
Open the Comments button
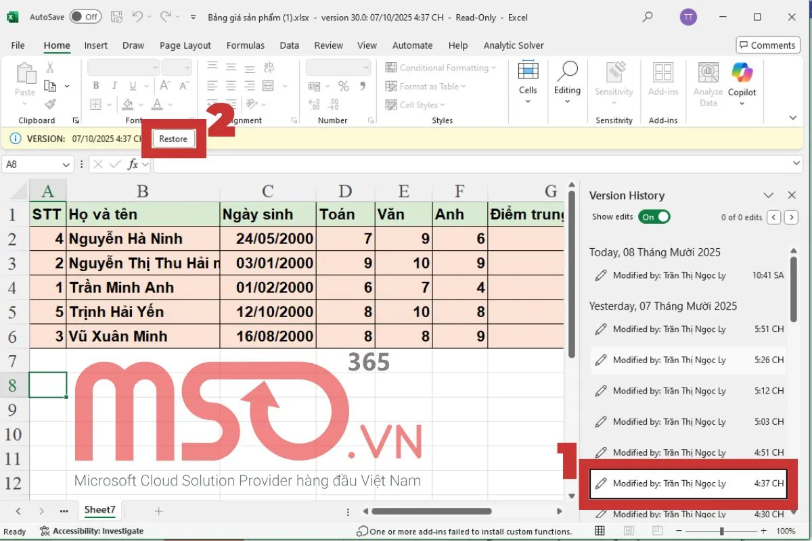(767, 45)
